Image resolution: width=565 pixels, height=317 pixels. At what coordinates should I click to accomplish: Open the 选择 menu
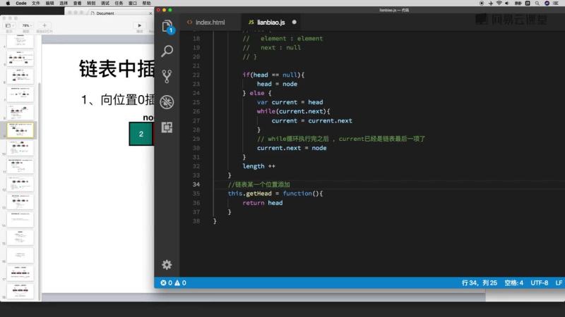click(64, 4)
